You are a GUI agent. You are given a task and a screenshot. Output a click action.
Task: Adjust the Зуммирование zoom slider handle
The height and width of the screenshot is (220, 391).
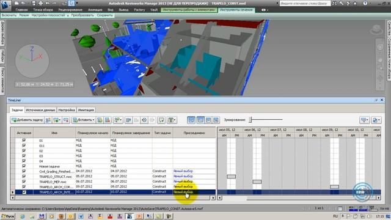point(250,120)
